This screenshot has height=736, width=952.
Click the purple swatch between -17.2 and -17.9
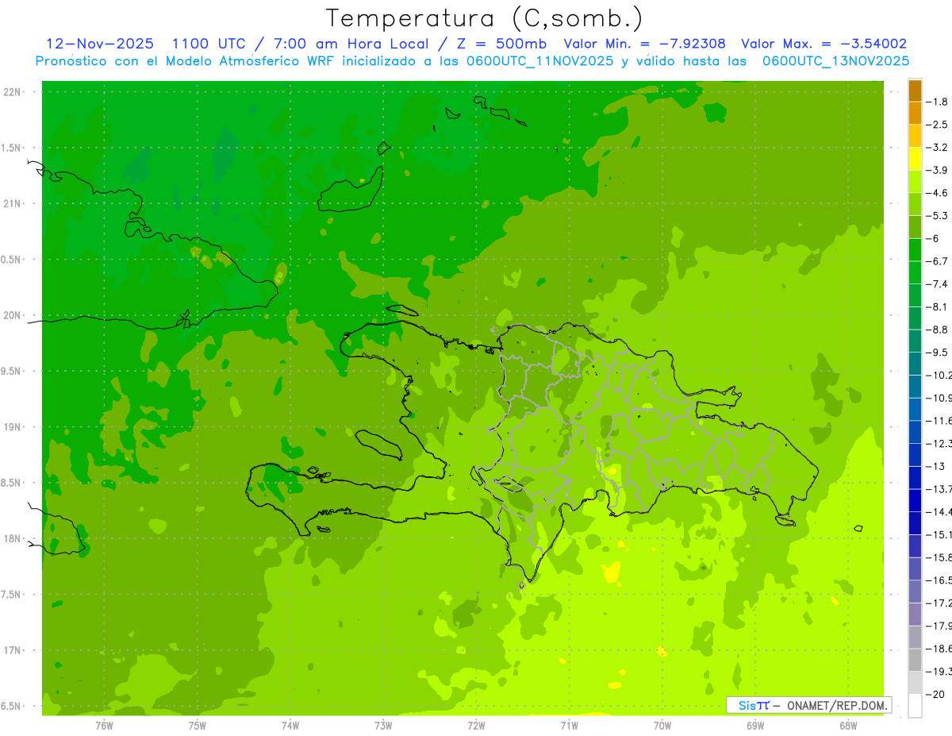tap(915, 614)
